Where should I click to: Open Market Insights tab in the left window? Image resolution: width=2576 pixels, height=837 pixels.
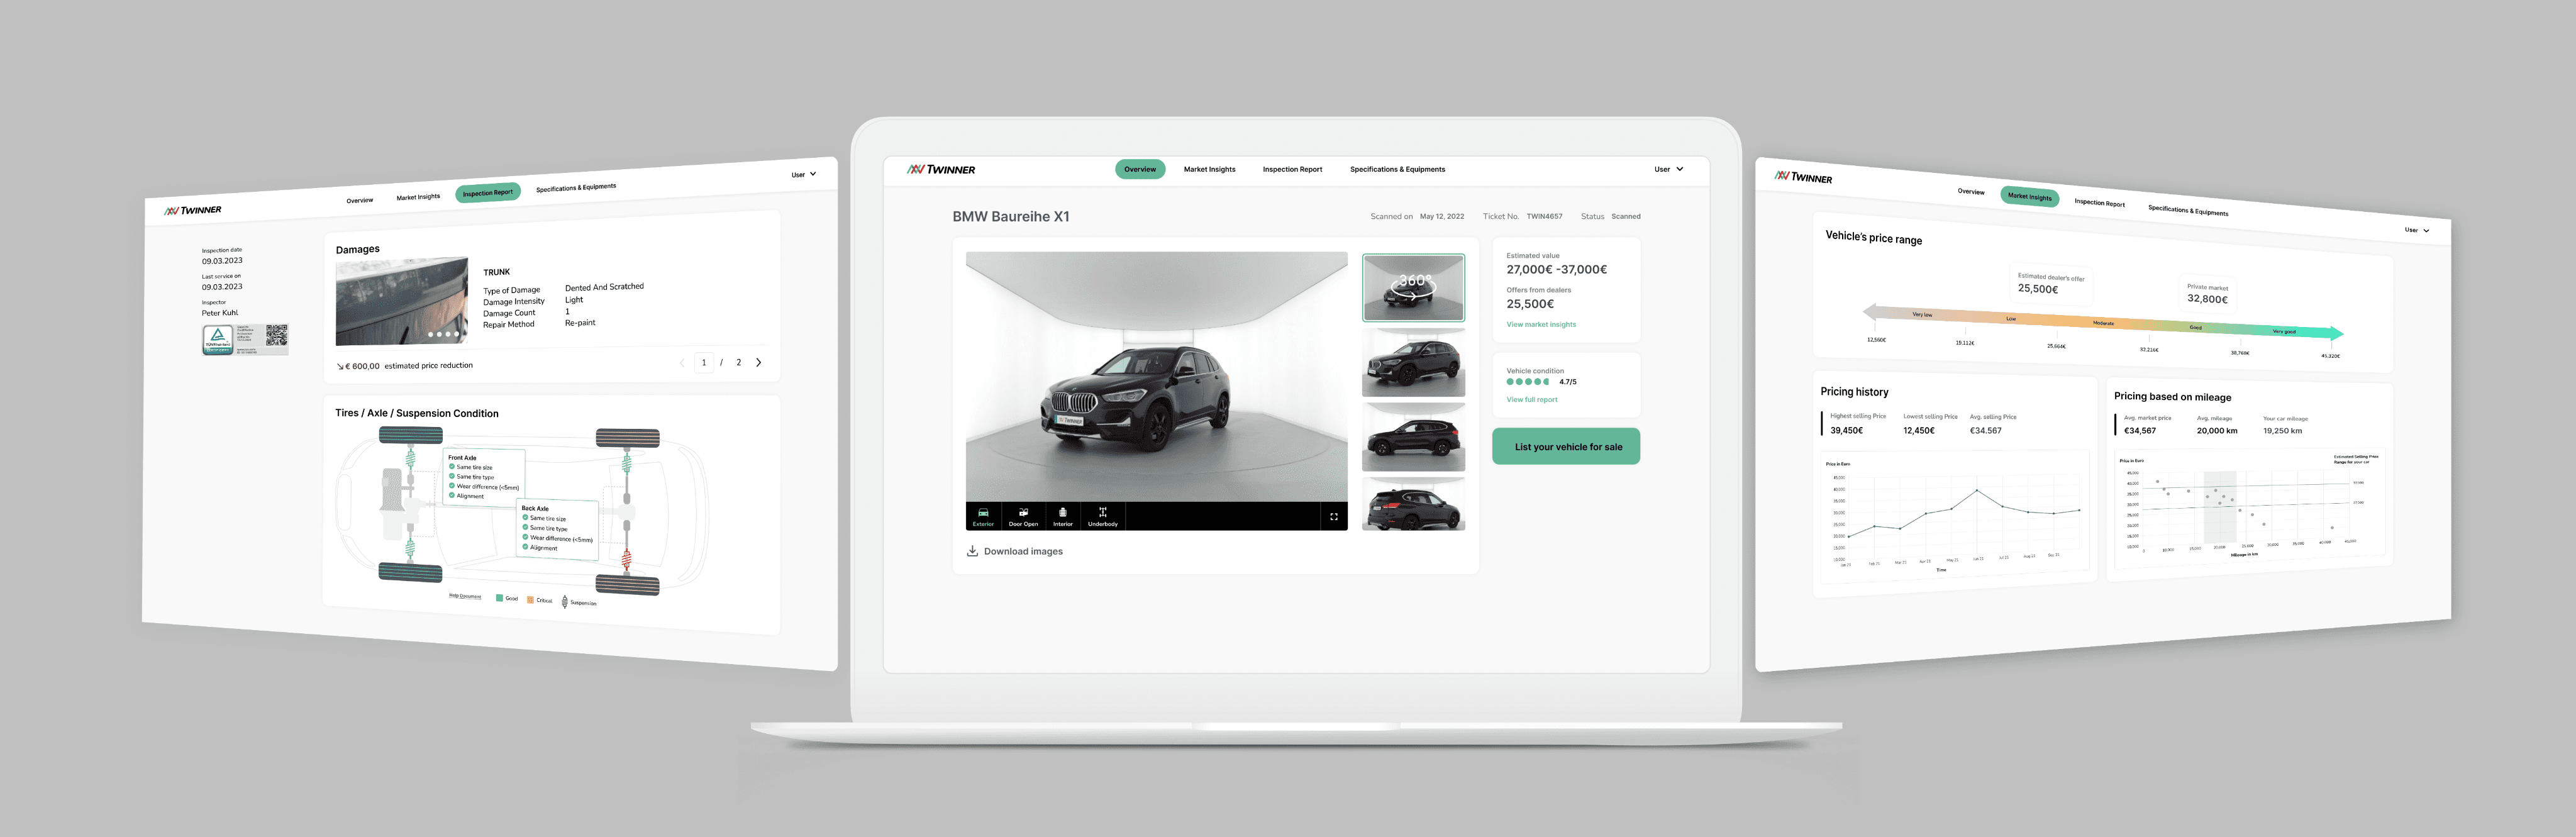point(418,197)
